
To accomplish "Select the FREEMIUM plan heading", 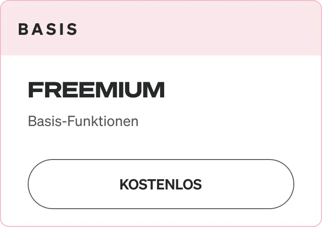I will 96,90.
